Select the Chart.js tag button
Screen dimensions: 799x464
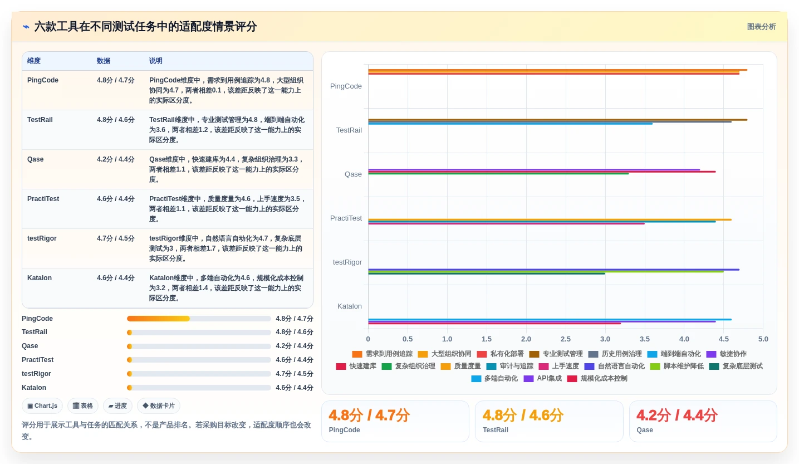coord(42,406)
